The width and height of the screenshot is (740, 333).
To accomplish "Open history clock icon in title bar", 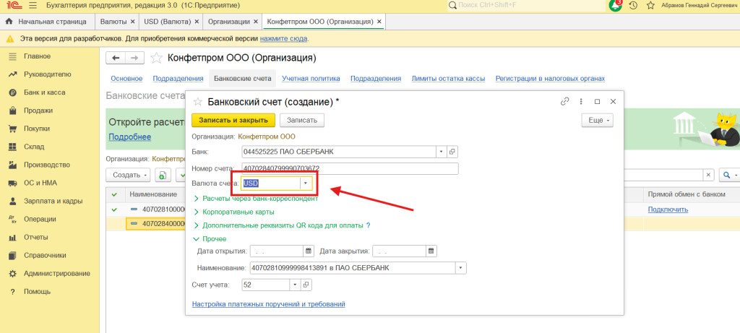I will (x=633, y=6).
